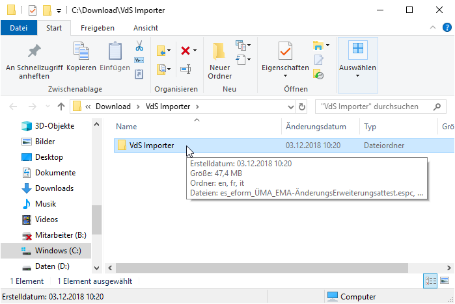
Task: Open Musik in navigation pane
Action: (x=39, y=204)
